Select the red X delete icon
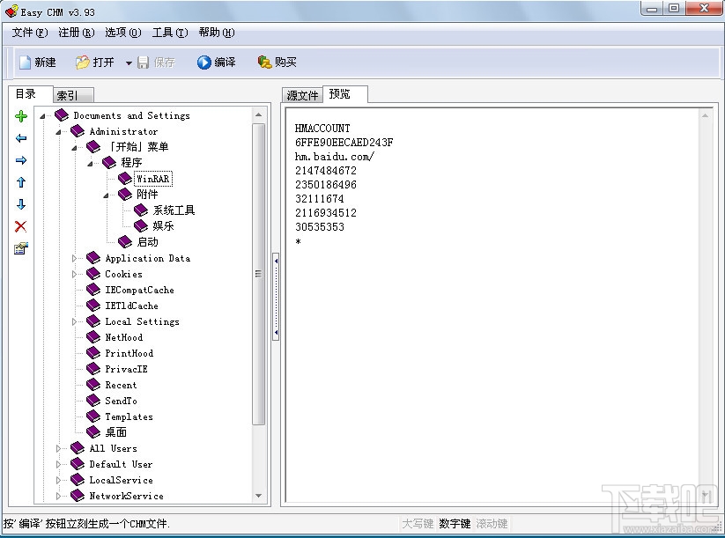This screenshot has height=538, width=725. point(19,226)
